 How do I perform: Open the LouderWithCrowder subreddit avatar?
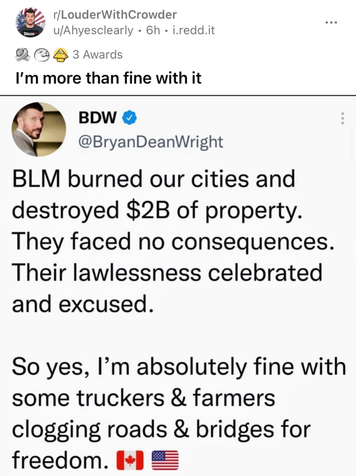[x=30, y=23]
